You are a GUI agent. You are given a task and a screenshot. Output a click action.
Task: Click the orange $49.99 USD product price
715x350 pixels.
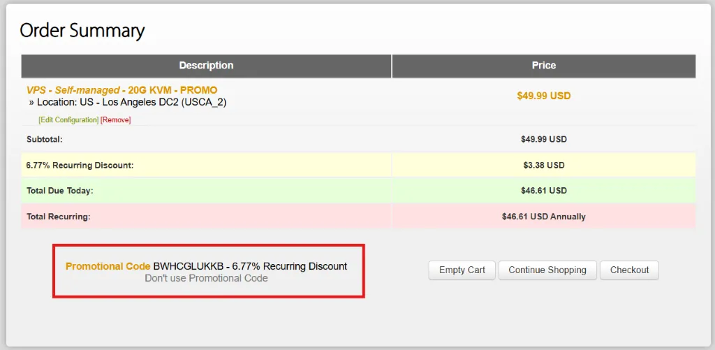pyautogui.click(x=543, y=96)
